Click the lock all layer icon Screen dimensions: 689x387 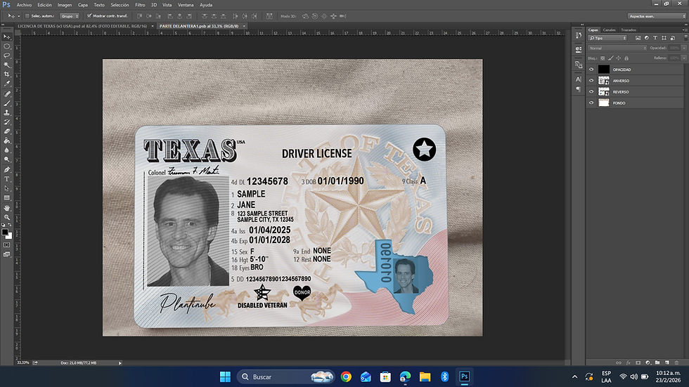(626, 58)
